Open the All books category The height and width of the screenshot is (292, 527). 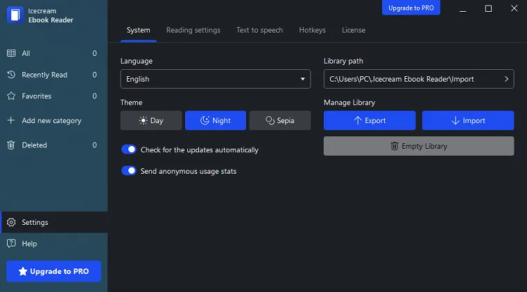[x=54, y=53]
